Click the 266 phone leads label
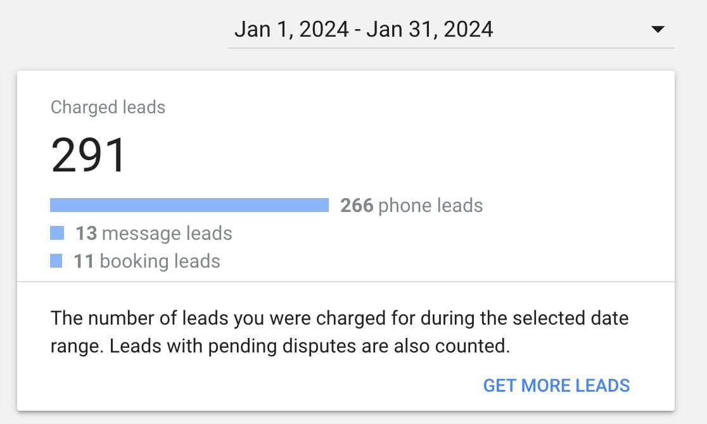Image resolution: width=707 pixels, height=424 pixels. [411, 205]
